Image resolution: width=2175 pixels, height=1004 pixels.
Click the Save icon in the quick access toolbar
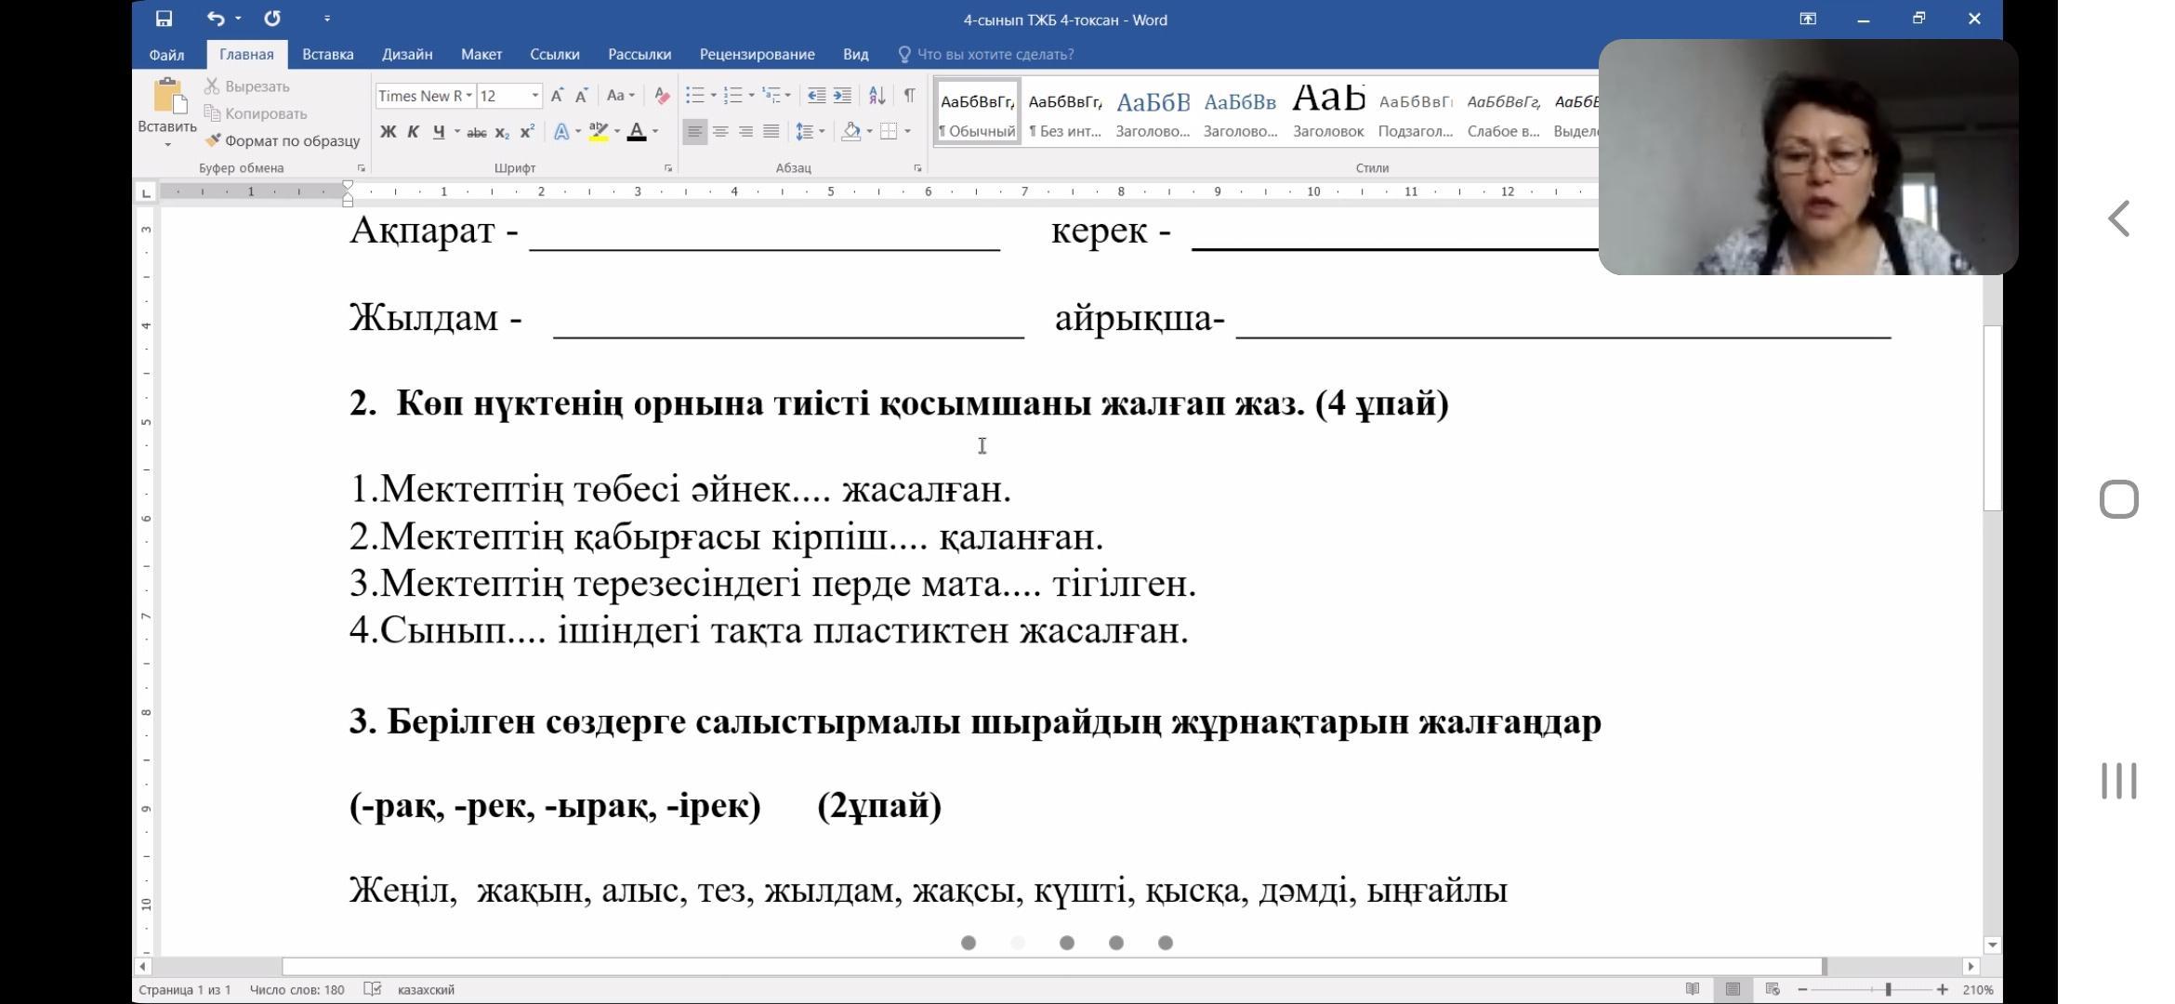[164, 19]
